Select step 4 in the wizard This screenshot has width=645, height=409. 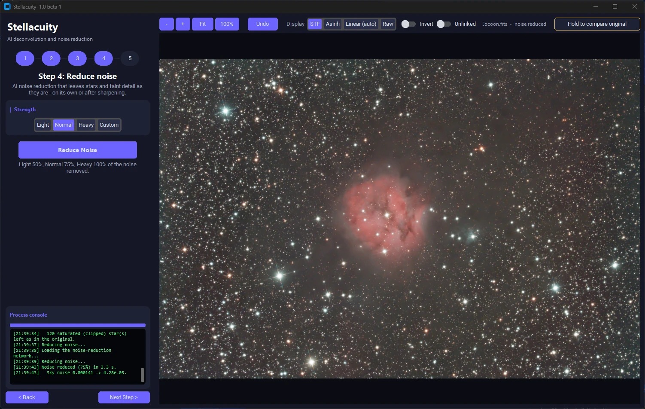click(x=103, y=58)
